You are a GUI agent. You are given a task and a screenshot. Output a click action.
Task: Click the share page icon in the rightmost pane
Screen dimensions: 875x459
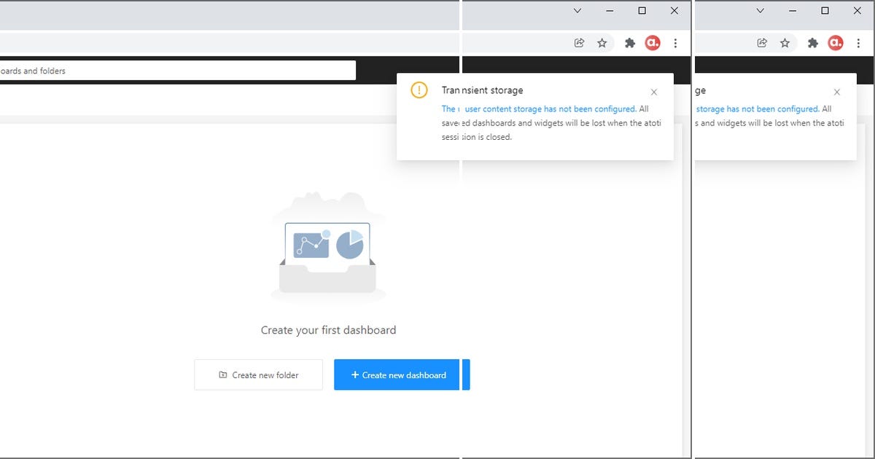click(x=762, y=43)
